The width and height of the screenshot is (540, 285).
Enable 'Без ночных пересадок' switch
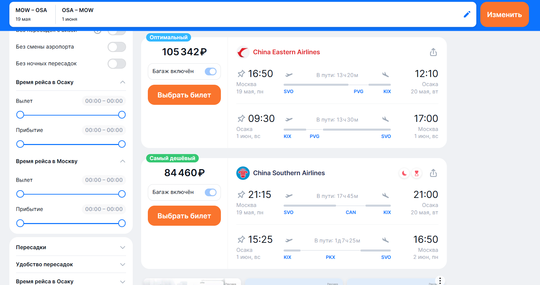[117, 64]
